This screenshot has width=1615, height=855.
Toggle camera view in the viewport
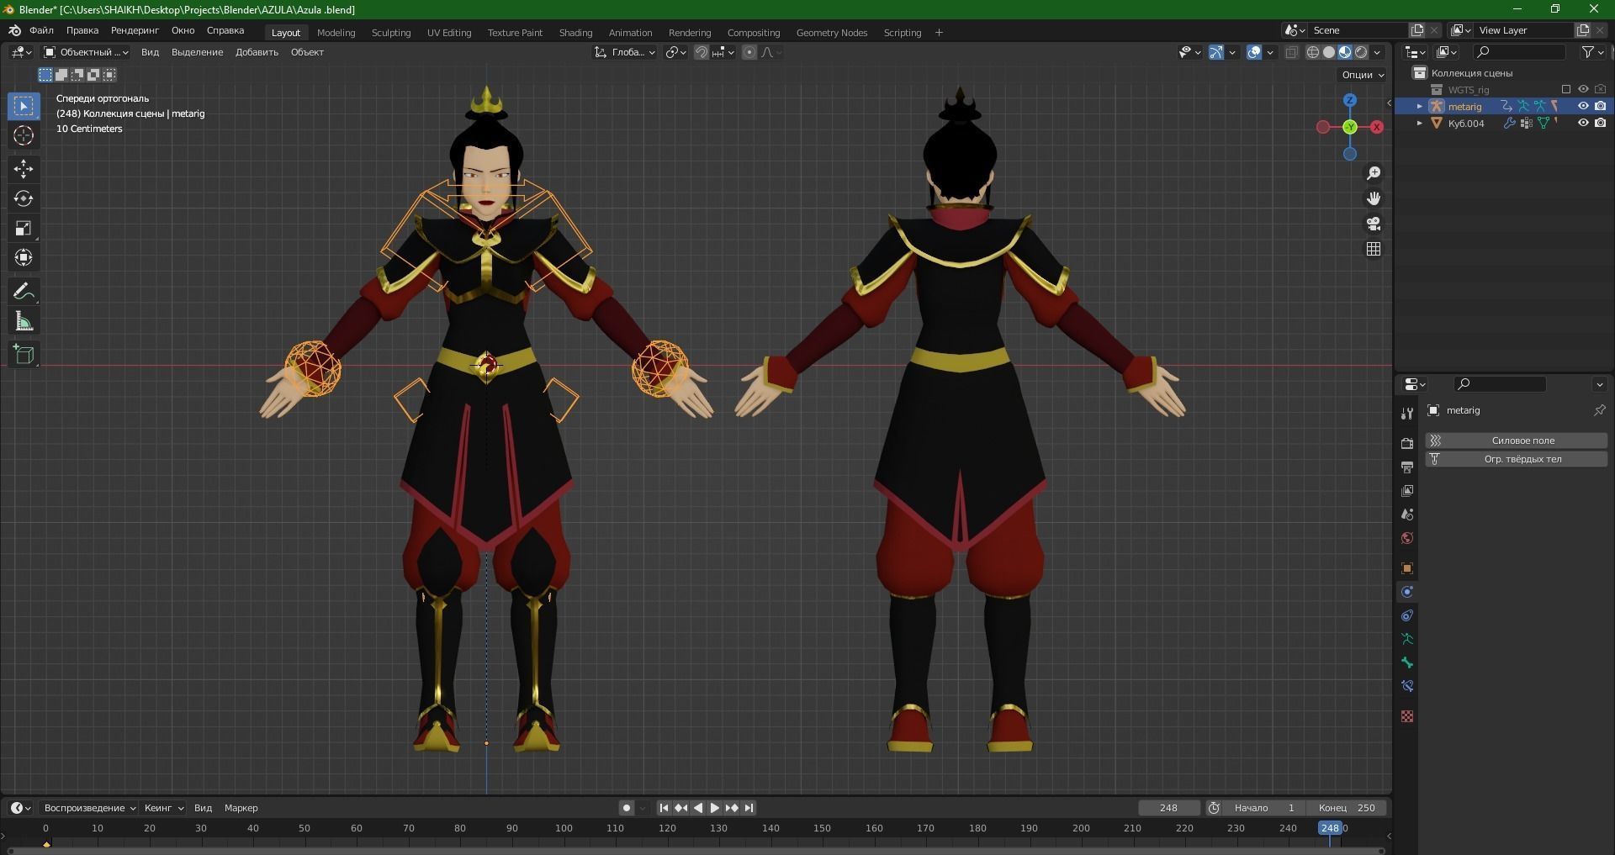tap(1374, 224)
